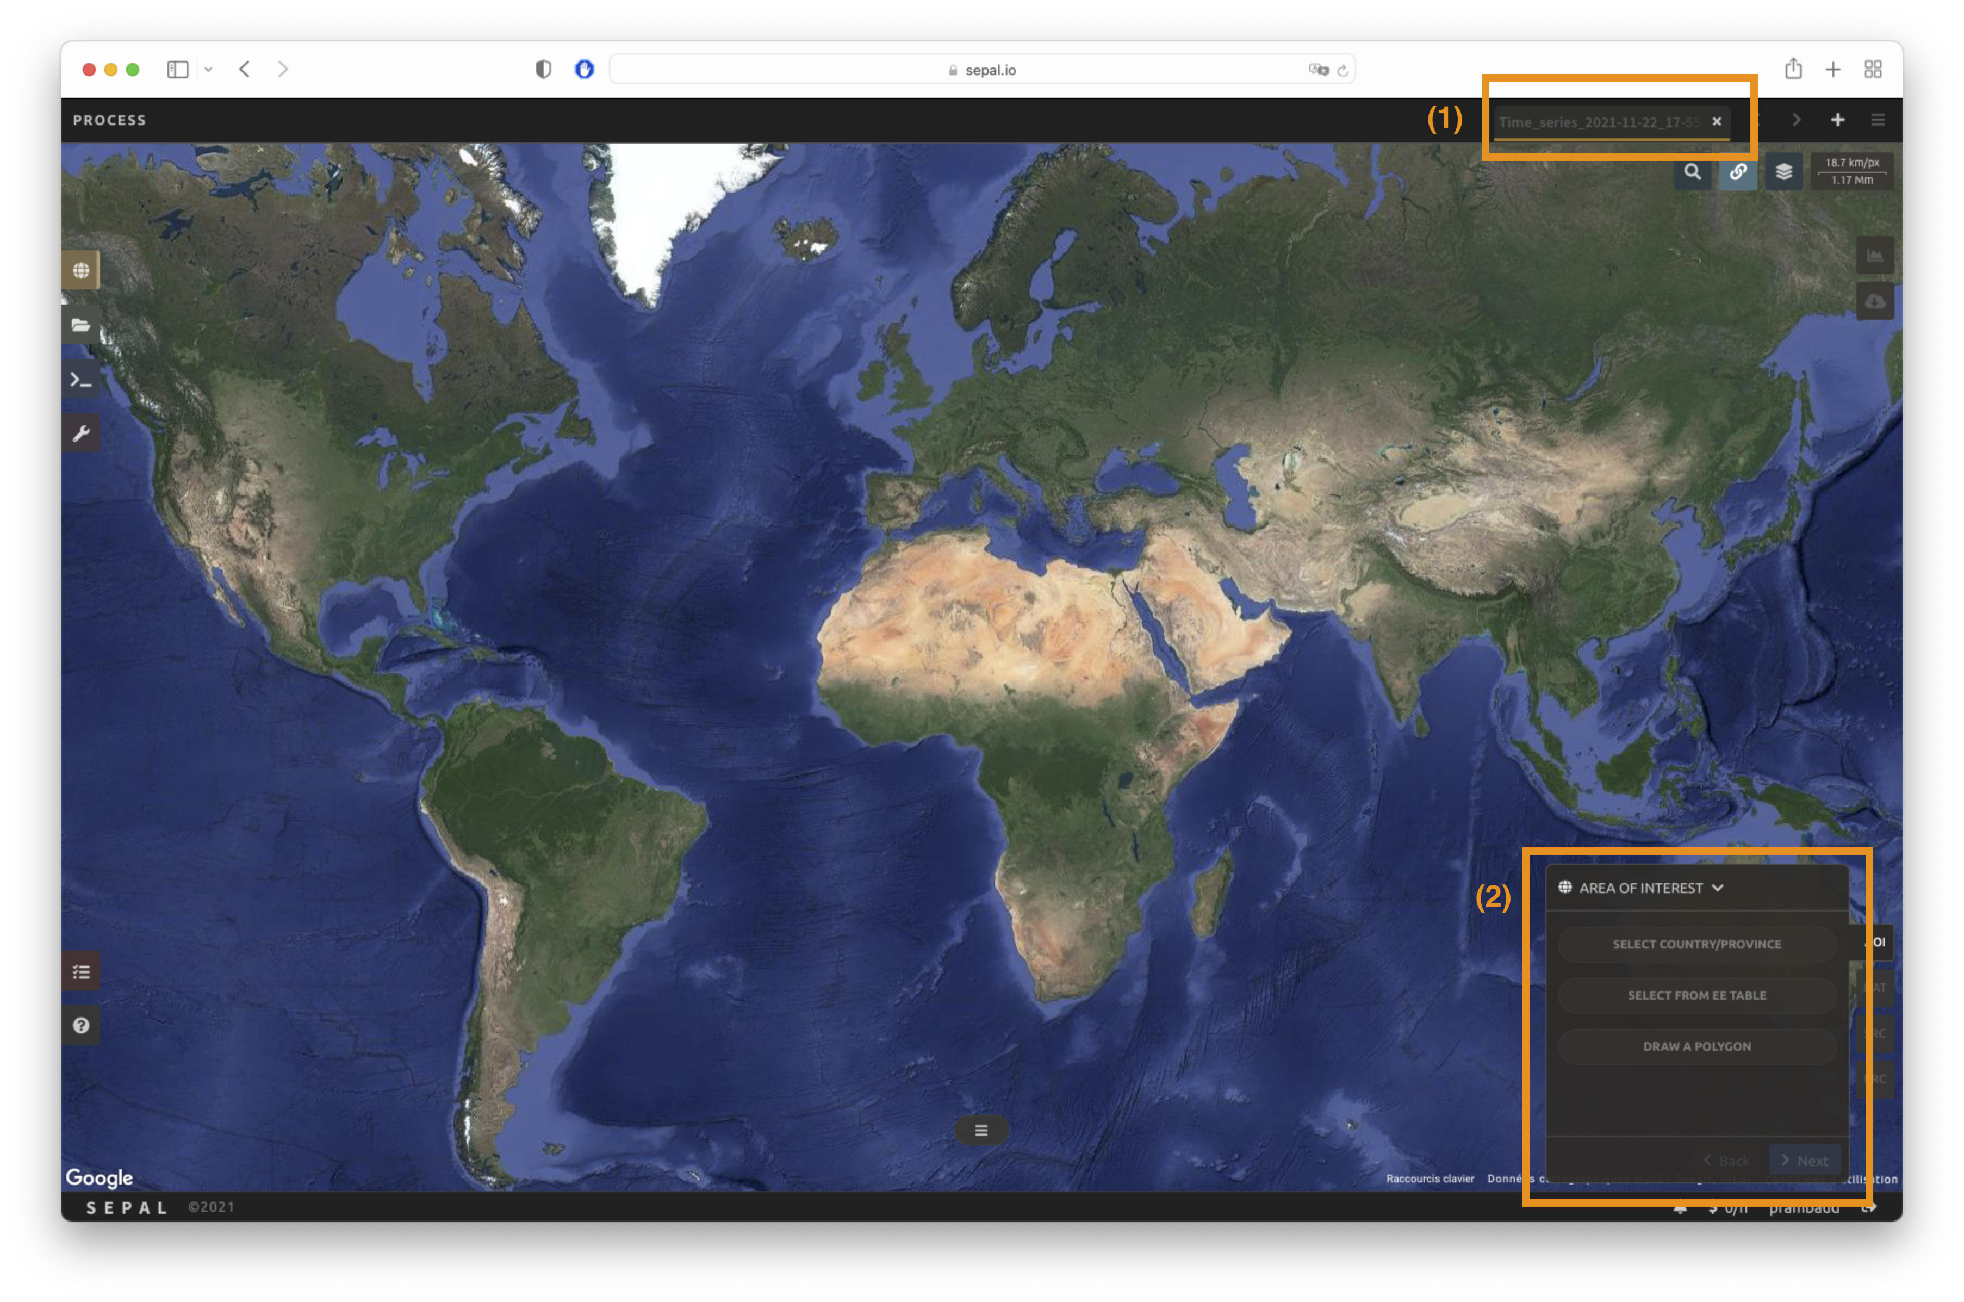Screen dimensions: 1964x1302
Task: Open the Process globe icon in sidebar
Action: 80,271
